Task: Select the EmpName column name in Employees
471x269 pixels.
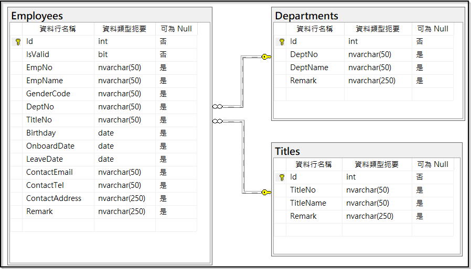Action: click(x=45, y=81)
